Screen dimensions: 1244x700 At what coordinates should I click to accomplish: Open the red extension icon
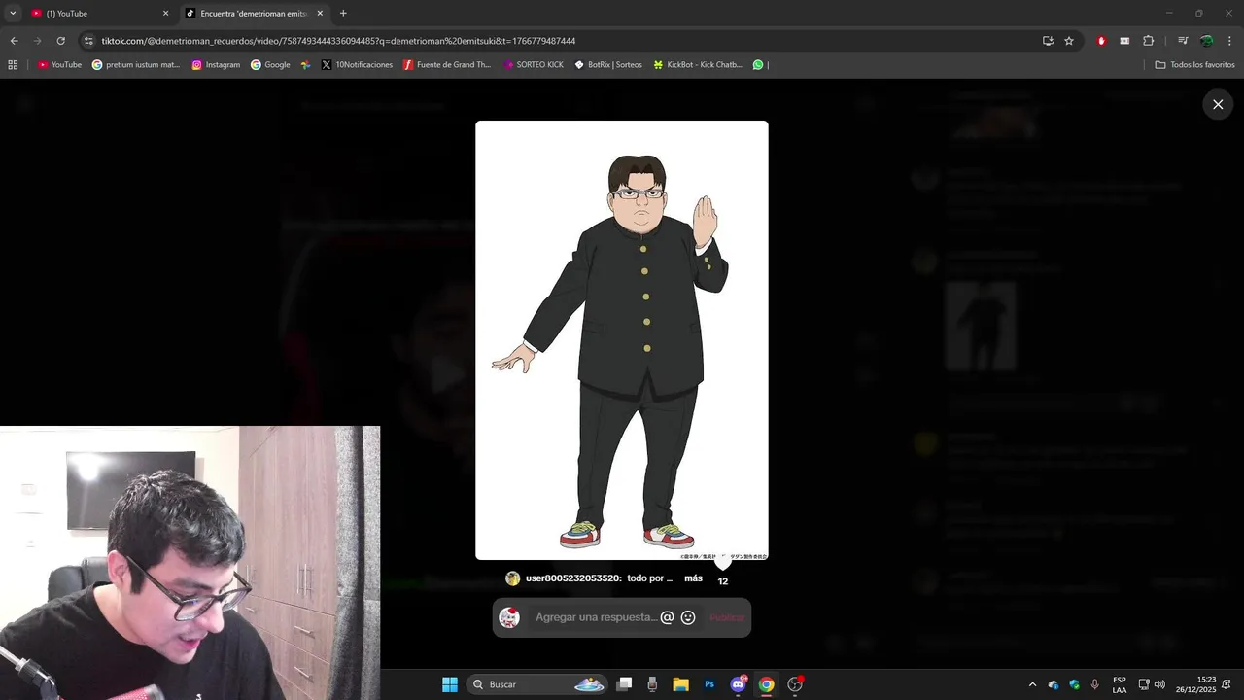pyautogui.click(x=1101, y=41)
